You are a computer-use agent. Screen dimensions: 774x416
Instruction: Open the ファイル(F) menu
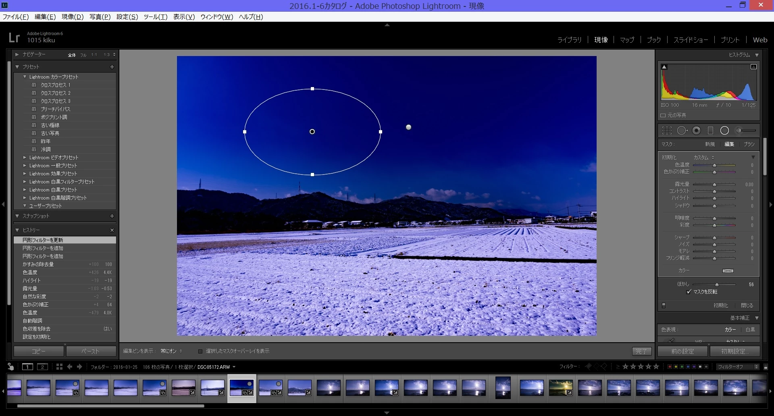click(x=16, y=17)
